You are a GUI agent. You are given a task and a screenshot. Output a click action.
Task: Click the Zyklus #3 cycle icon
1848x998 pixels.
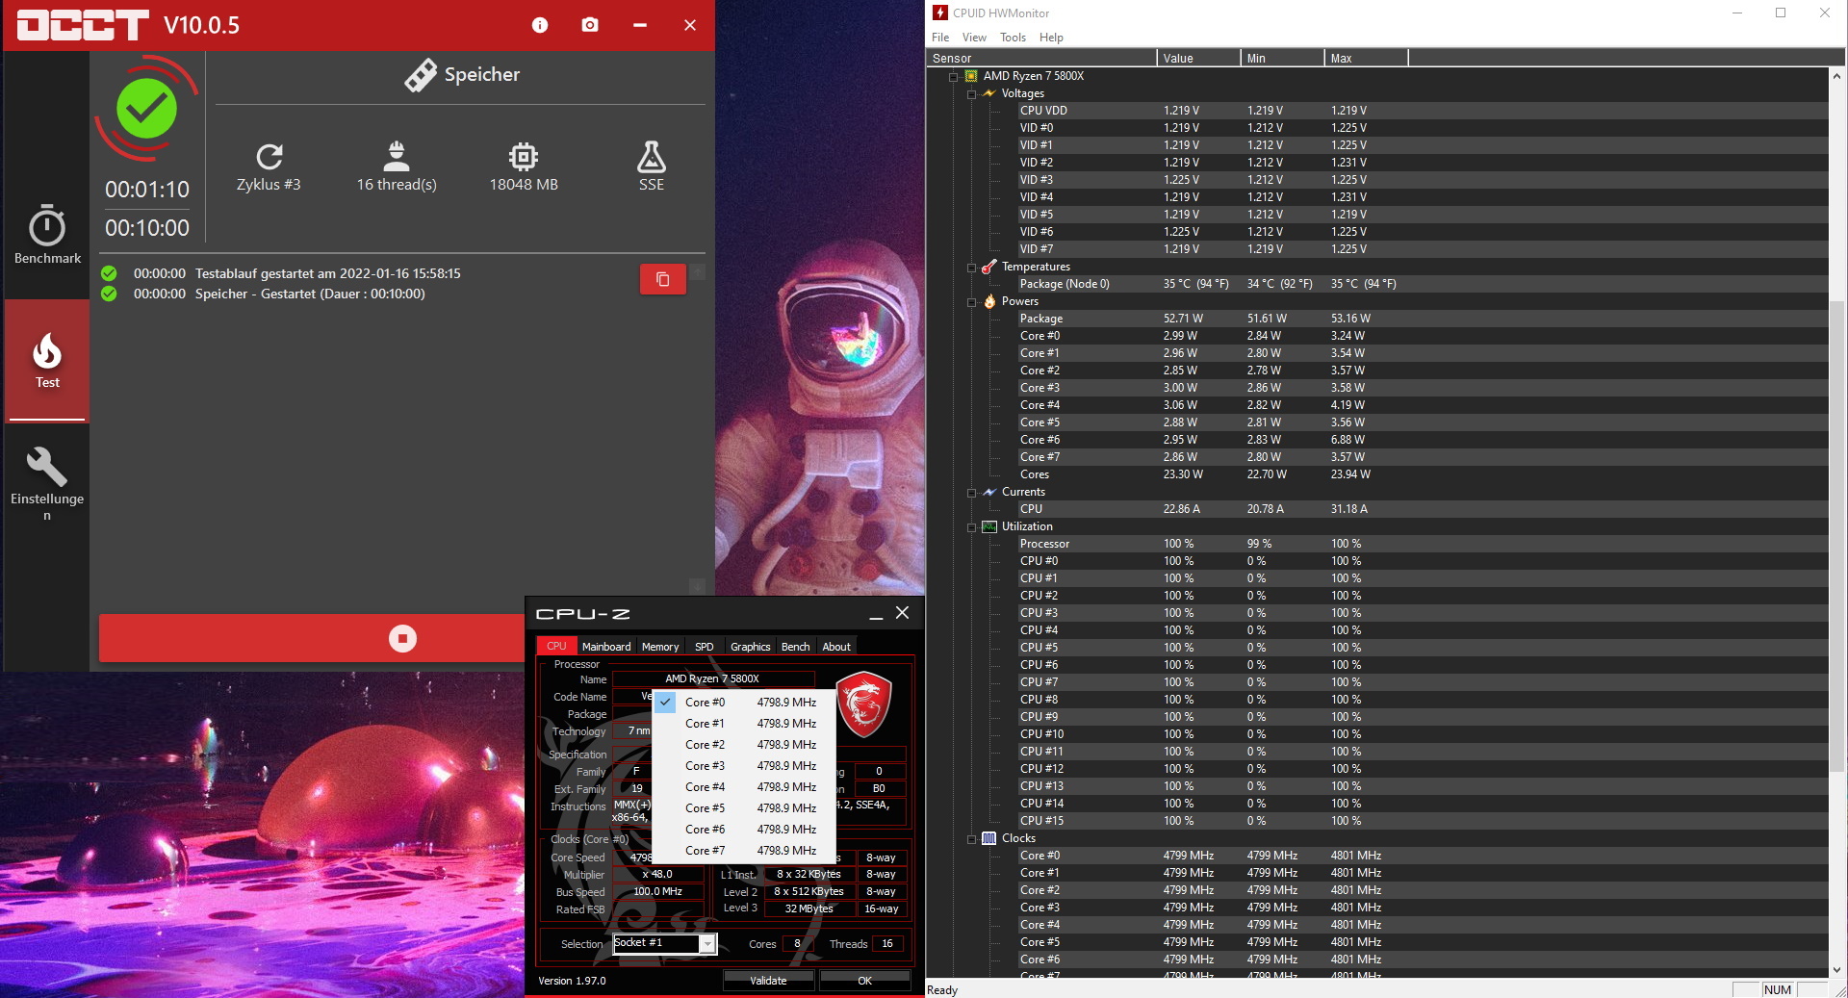269,156
